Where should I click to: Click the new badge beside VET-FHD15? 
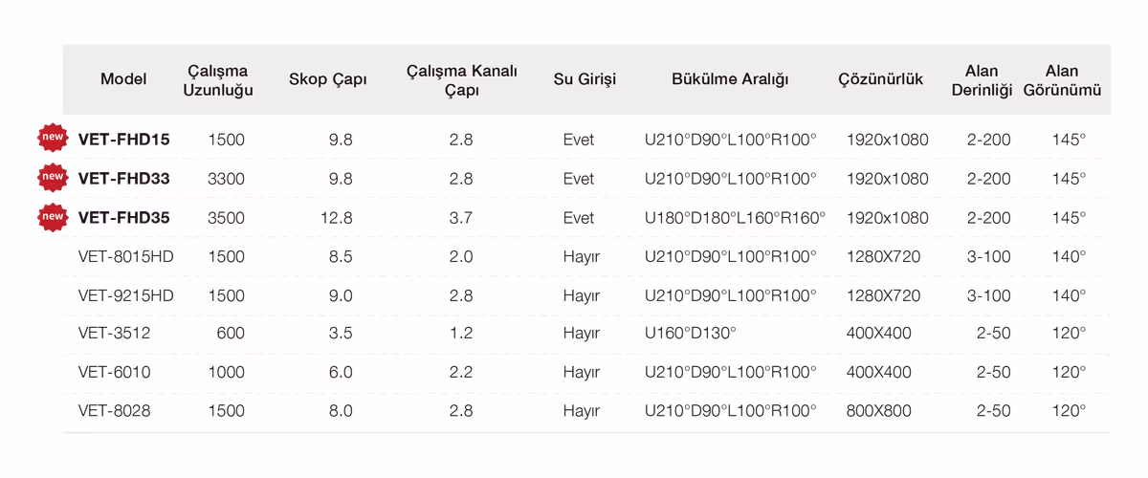click(53, 139)
